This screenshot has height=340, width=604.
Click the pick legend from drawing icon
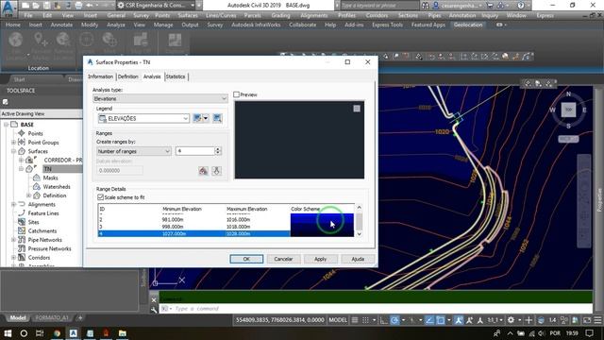(x=217, y=118)
